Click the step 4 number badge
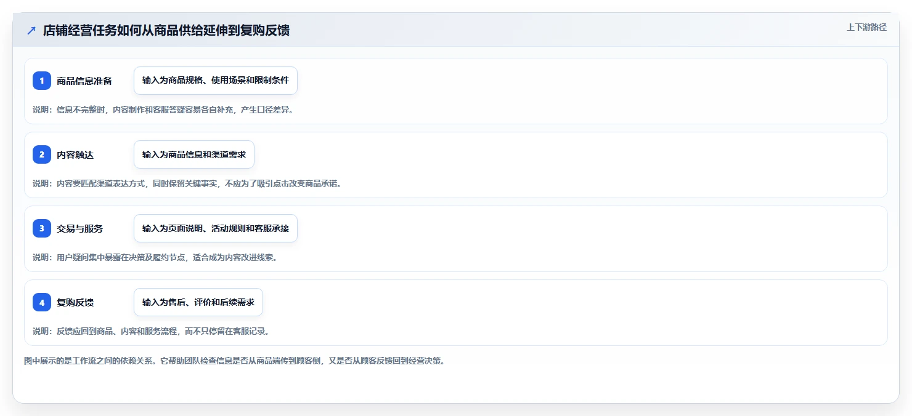Image resolution: width=912 pixels, height=416 pixels. [42, 302]
